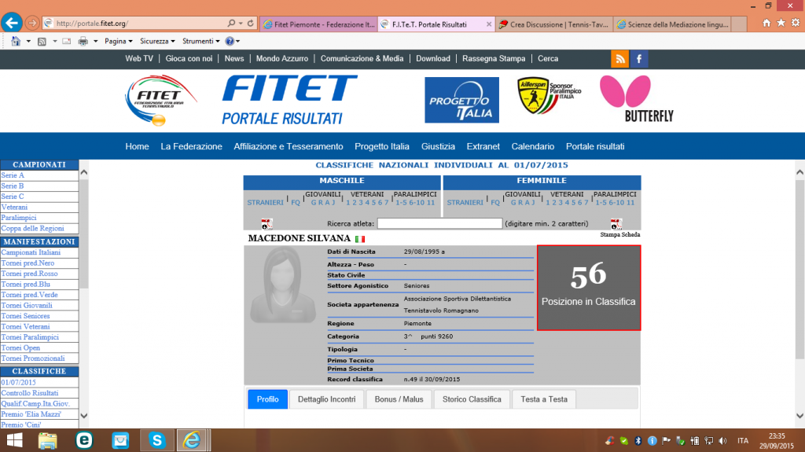805x452 pixels.
Task: Open Affiliazione e Tesseramento nav item
Action: [288, 146]
